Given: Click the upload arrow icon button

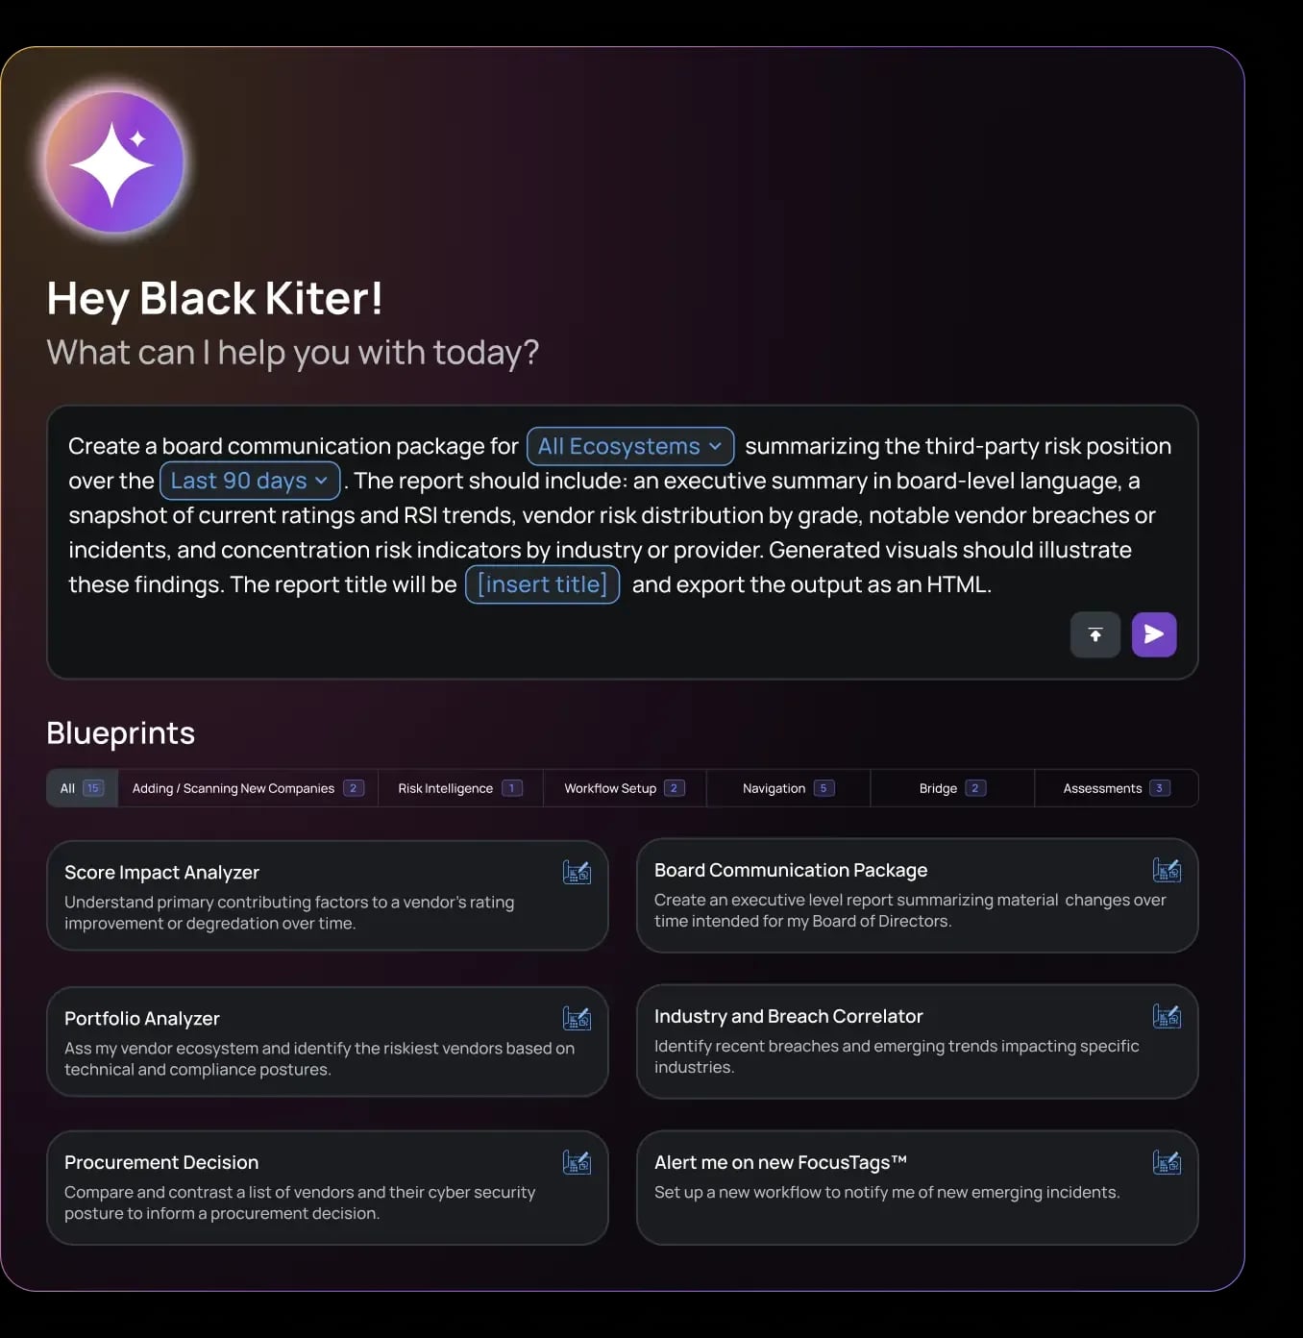Looking at the screenshot, I should pos(1095,634).
